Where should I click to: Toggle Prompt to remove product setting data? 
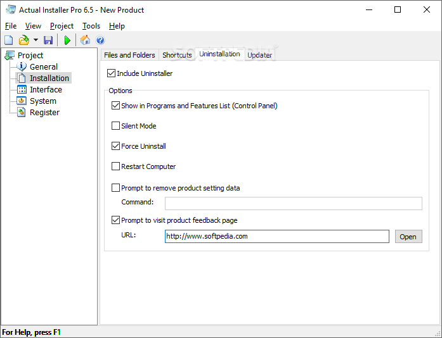point(115,188)
